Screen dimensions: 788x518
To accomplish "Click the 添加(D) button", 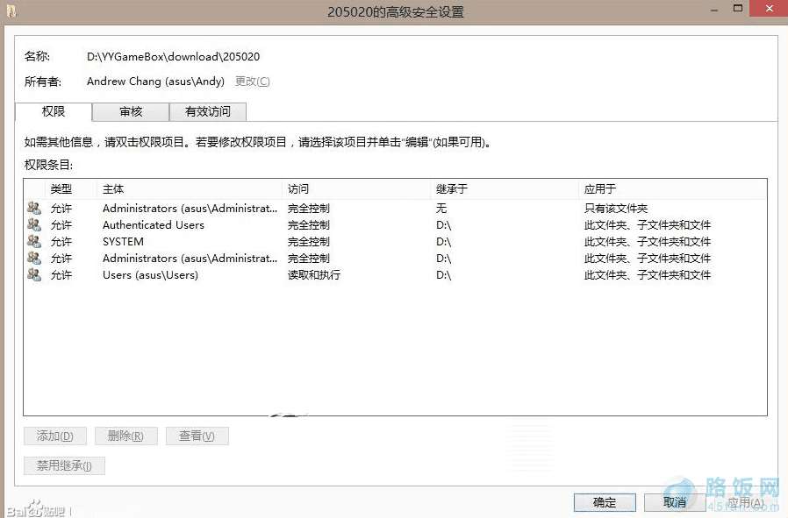I will click(54, 436).
